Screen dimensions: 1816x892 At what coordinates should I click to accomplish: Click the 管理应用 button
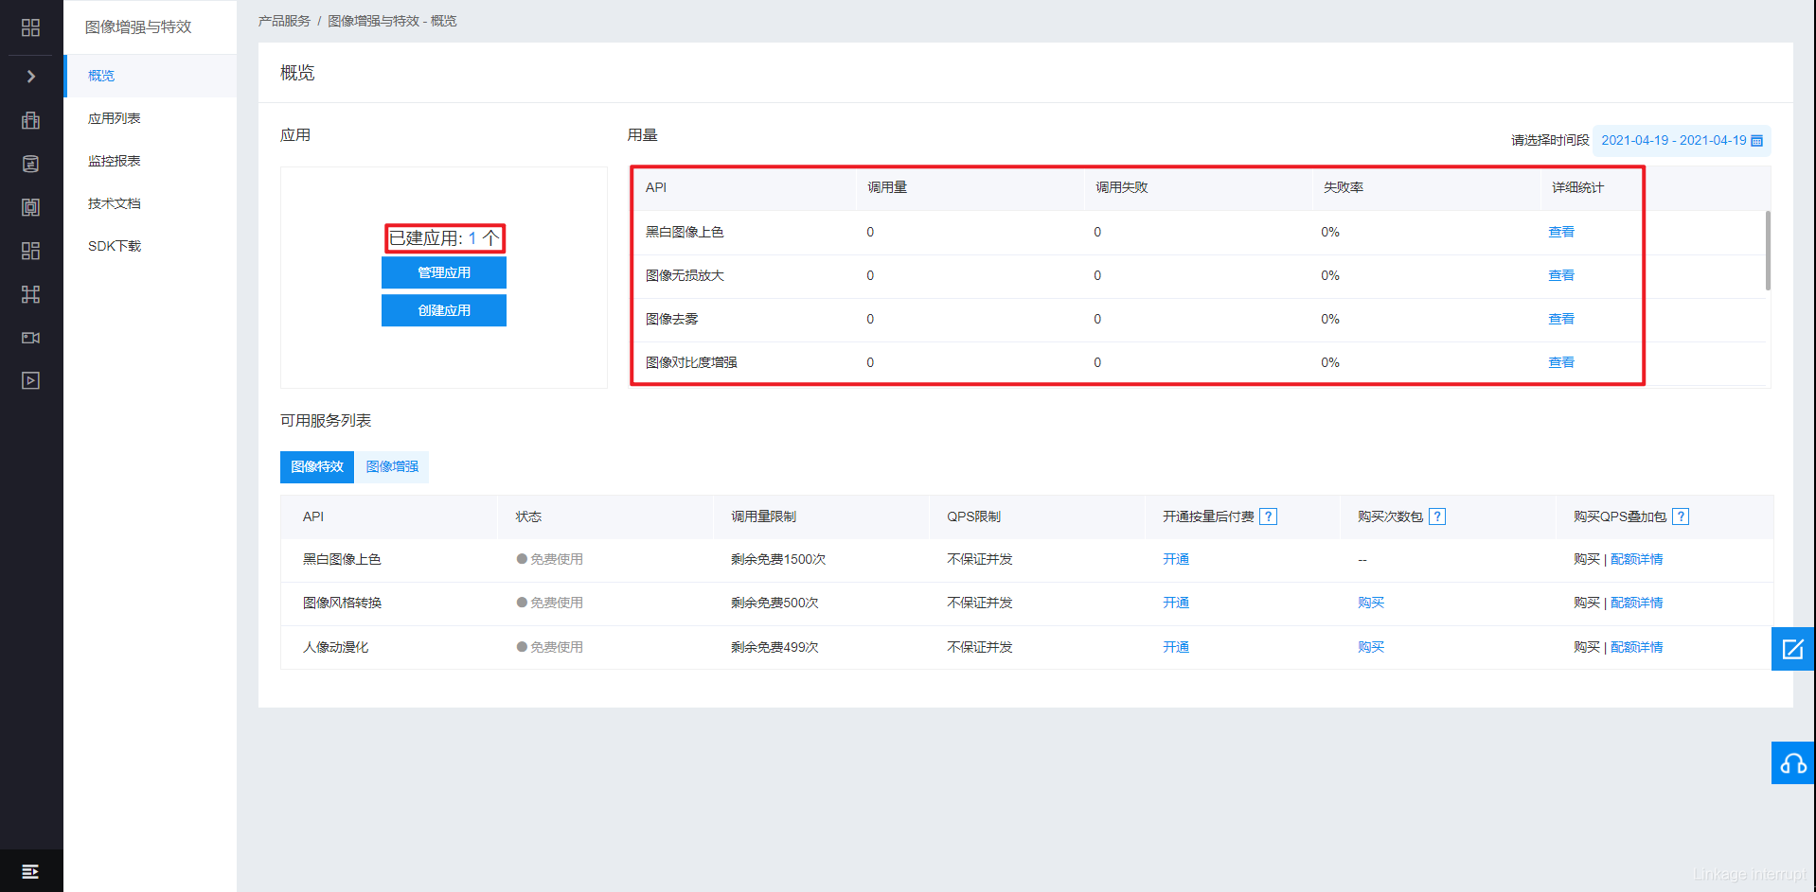pos(443,272)
